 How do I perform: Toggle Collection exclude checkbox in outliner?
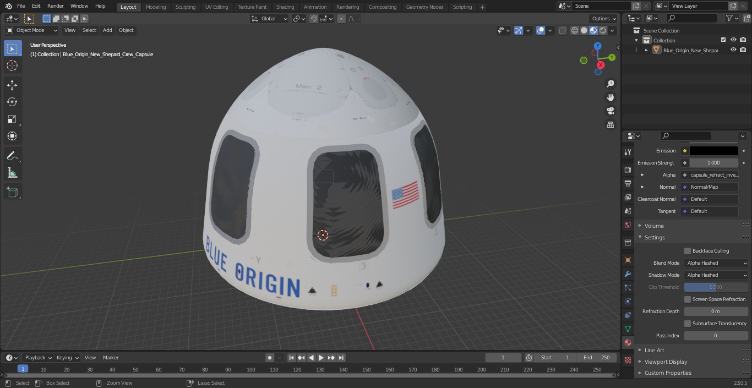click(x=723, y=40)
